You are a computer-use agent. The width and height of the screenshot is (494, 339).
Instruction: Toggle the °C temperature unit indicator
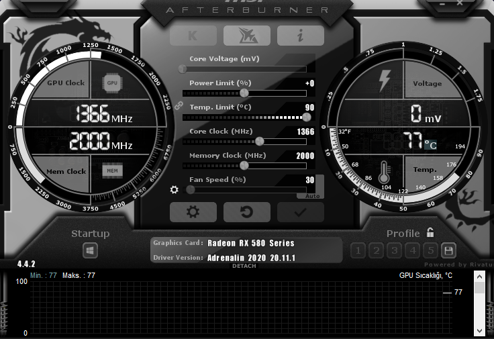tap(430, 145)
